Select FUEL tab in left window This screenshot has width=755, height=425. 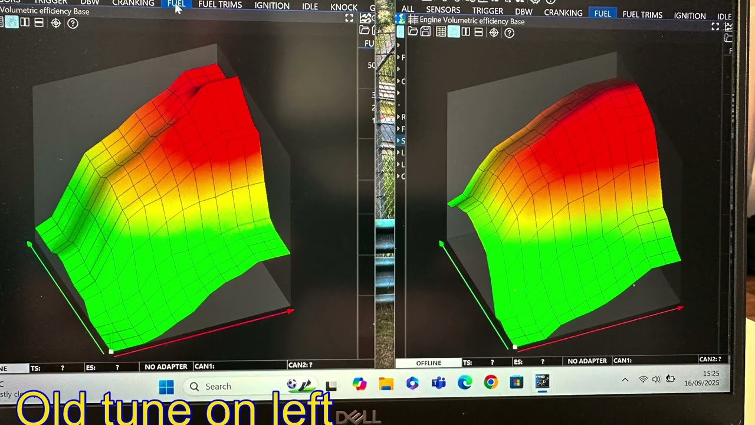tap(176, 4)
